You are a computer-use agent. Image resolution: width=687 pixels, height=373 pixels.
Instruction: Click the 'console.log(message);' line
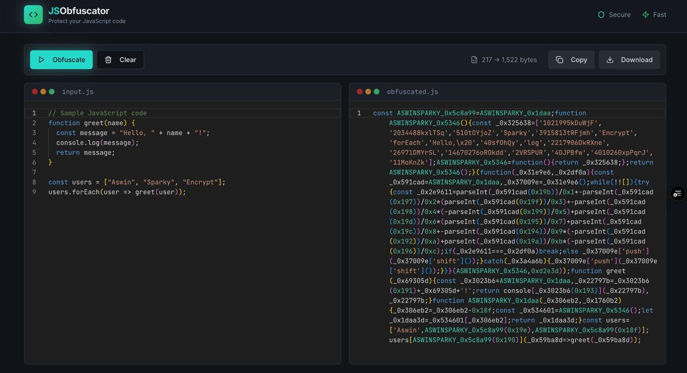[x=98, y=143]
